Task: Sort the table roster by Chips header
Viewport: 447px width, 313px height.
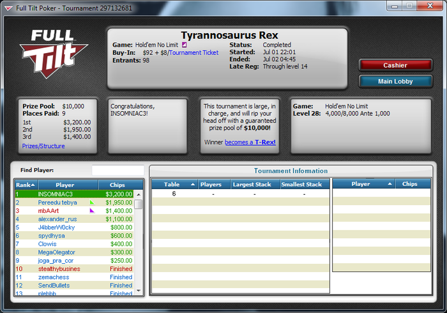Action: click(413, 184)
